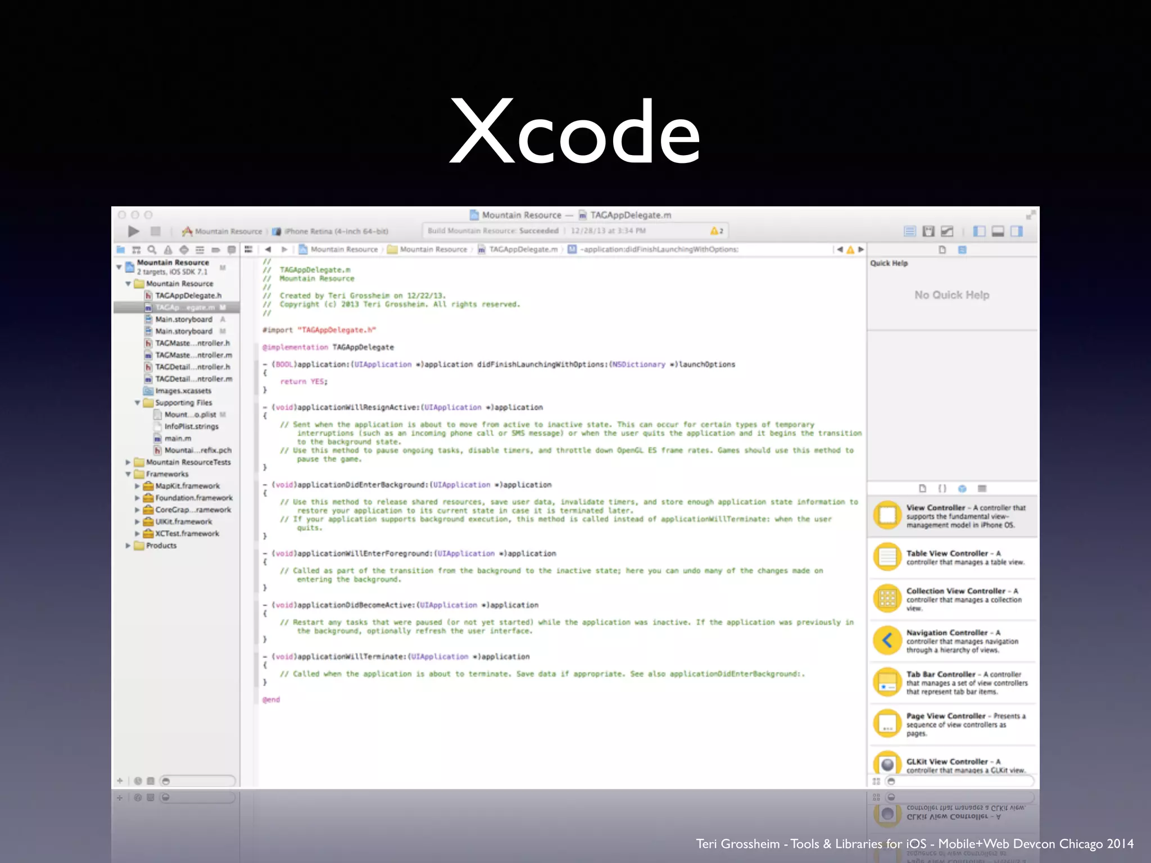Toggle the Navigator pane visibility

(x=979, y=231)
